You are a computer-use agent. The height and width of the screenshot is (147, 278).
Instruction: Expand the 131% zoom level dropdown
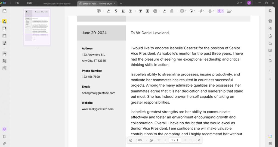point(146,140)
